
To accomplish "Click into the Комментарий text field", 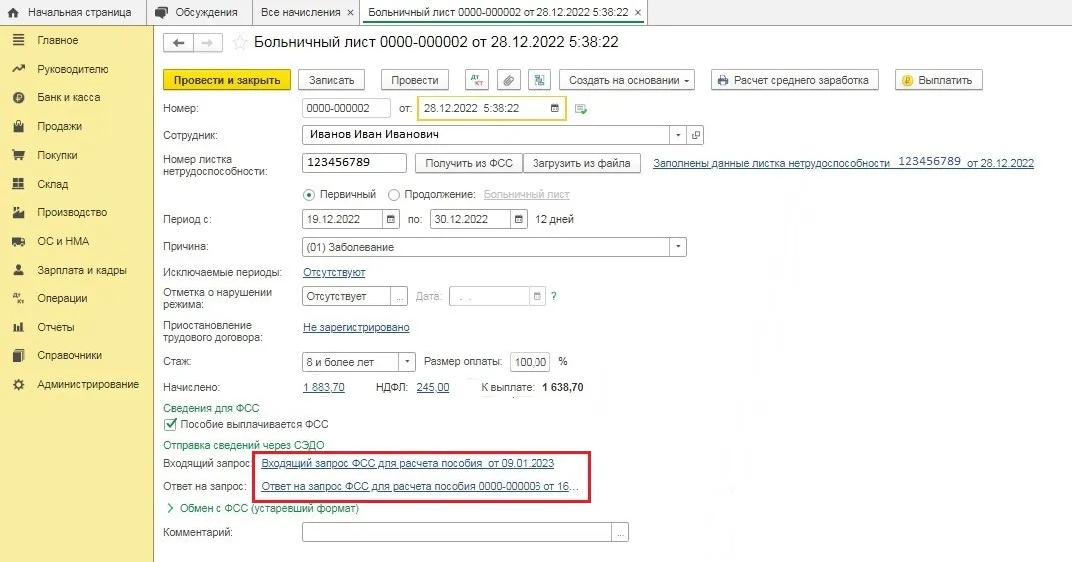I will (458, 533).
